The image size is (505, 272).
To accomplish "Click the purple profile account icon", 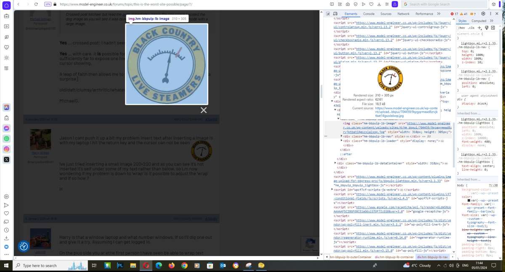I will click(395, 4).
